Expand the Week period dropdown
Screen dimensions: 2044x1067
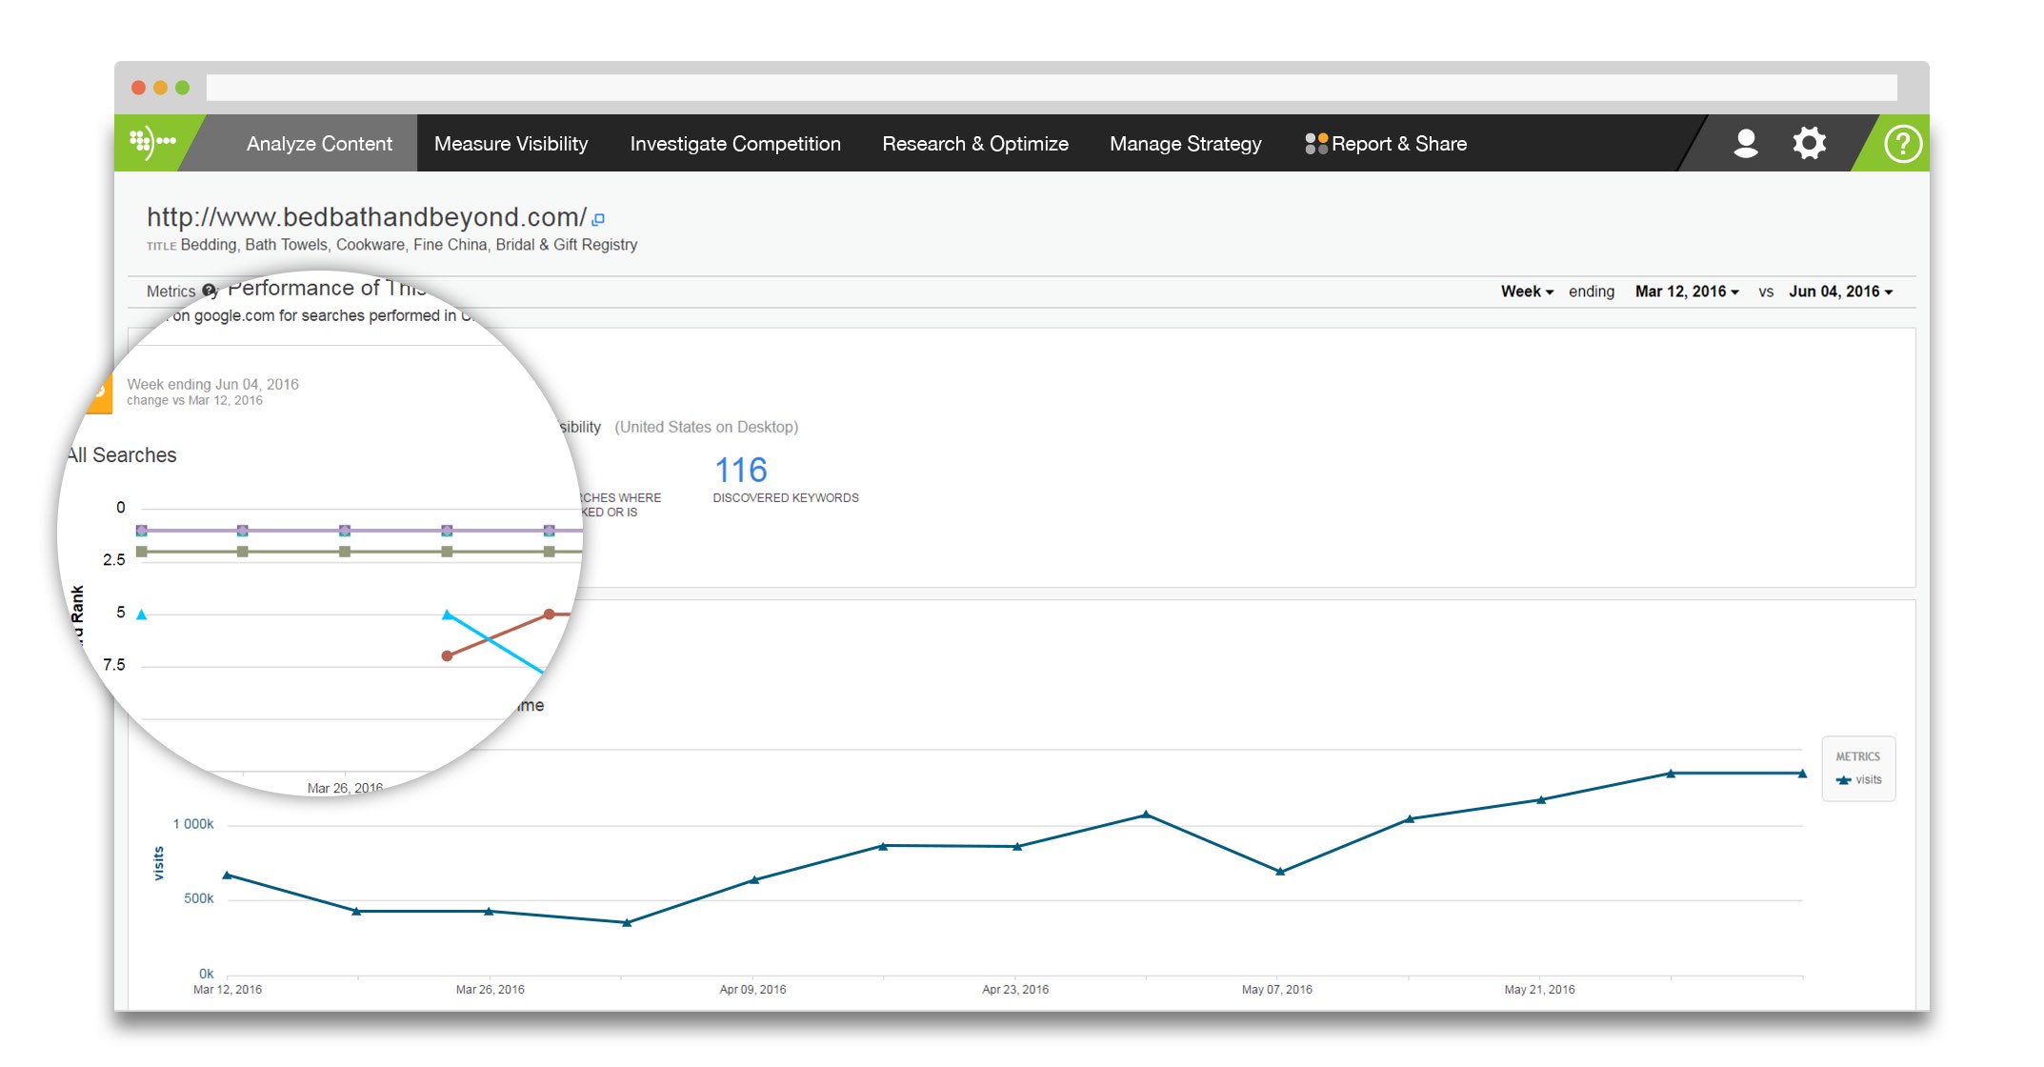coord(1527,292)
